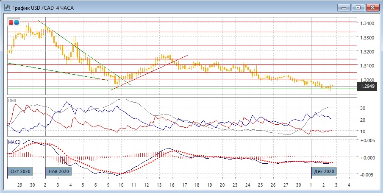The width and height of the screenshot is (383, 193).
Task: Click the current price label 1.2949
Action: coord(367,86)
